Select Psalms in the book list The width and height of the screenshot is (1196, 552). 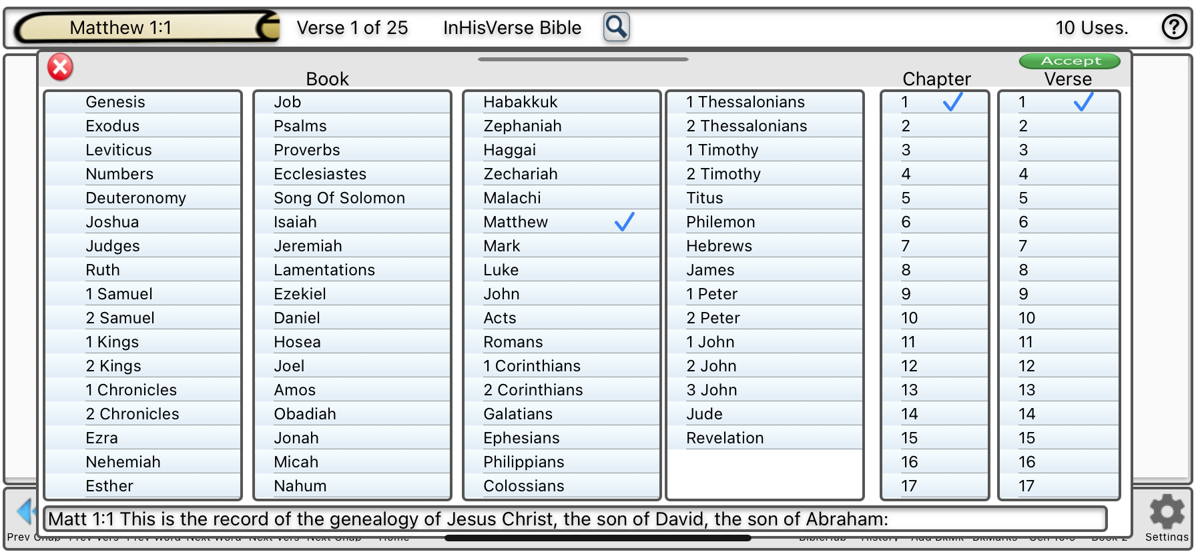point(352,126)
